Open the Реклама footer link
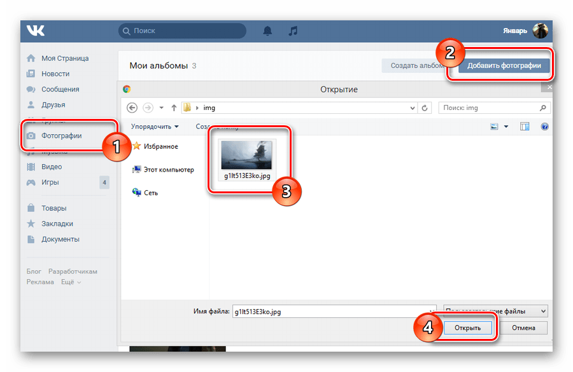This screenshot has height=372, width=573. [40, 282]
